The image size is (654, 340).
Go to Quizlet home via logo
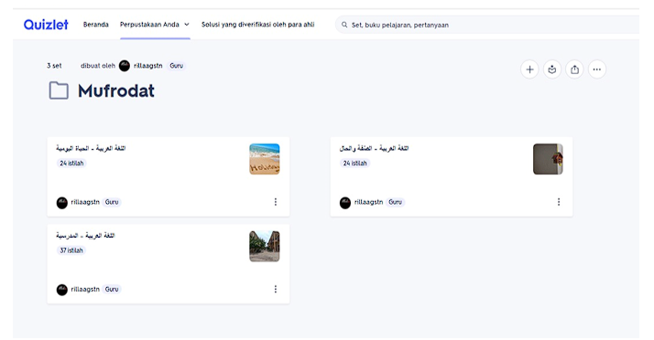pyautogui.click(x=46, y=25)
